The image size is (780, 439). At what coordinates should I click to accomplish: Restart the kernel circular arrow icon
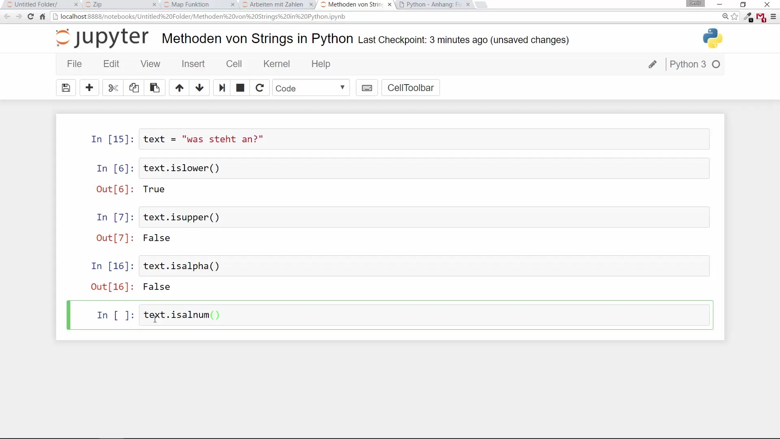260,88
